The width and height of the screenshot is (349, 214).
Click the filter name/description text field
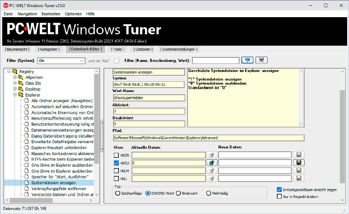[x=216, y=60]
